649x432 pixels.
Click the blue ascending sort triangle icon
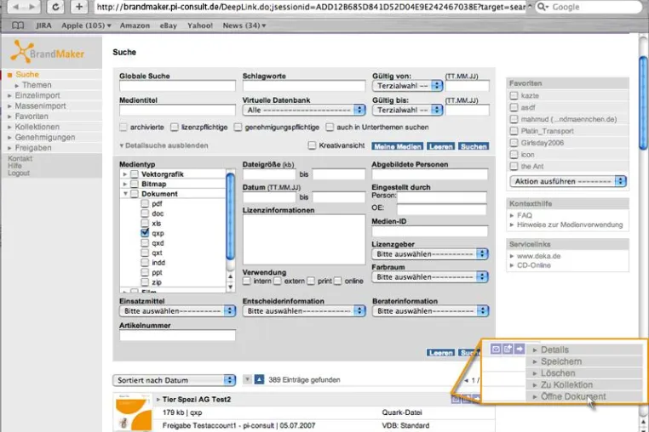coord(259,379)
